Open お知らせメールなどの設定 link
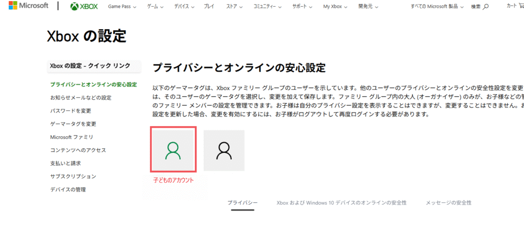The image size is (524, 229). (x=80, y=98)
